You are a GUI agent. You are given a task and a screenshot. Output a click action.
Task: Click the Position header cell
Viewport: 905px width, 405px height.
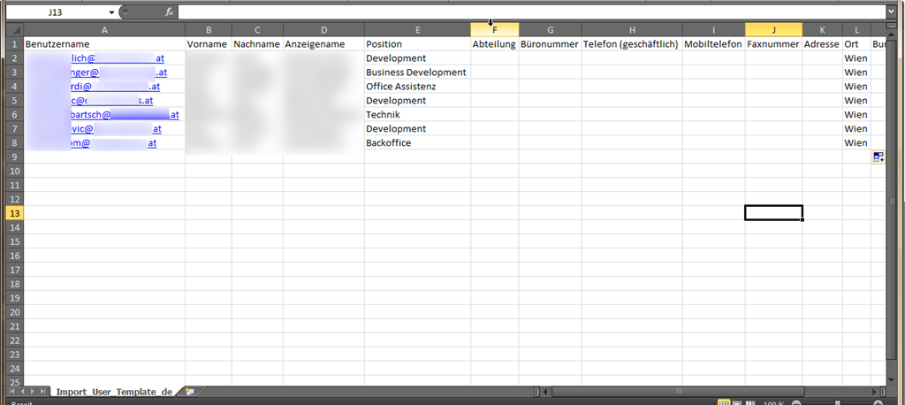(417, 44)
